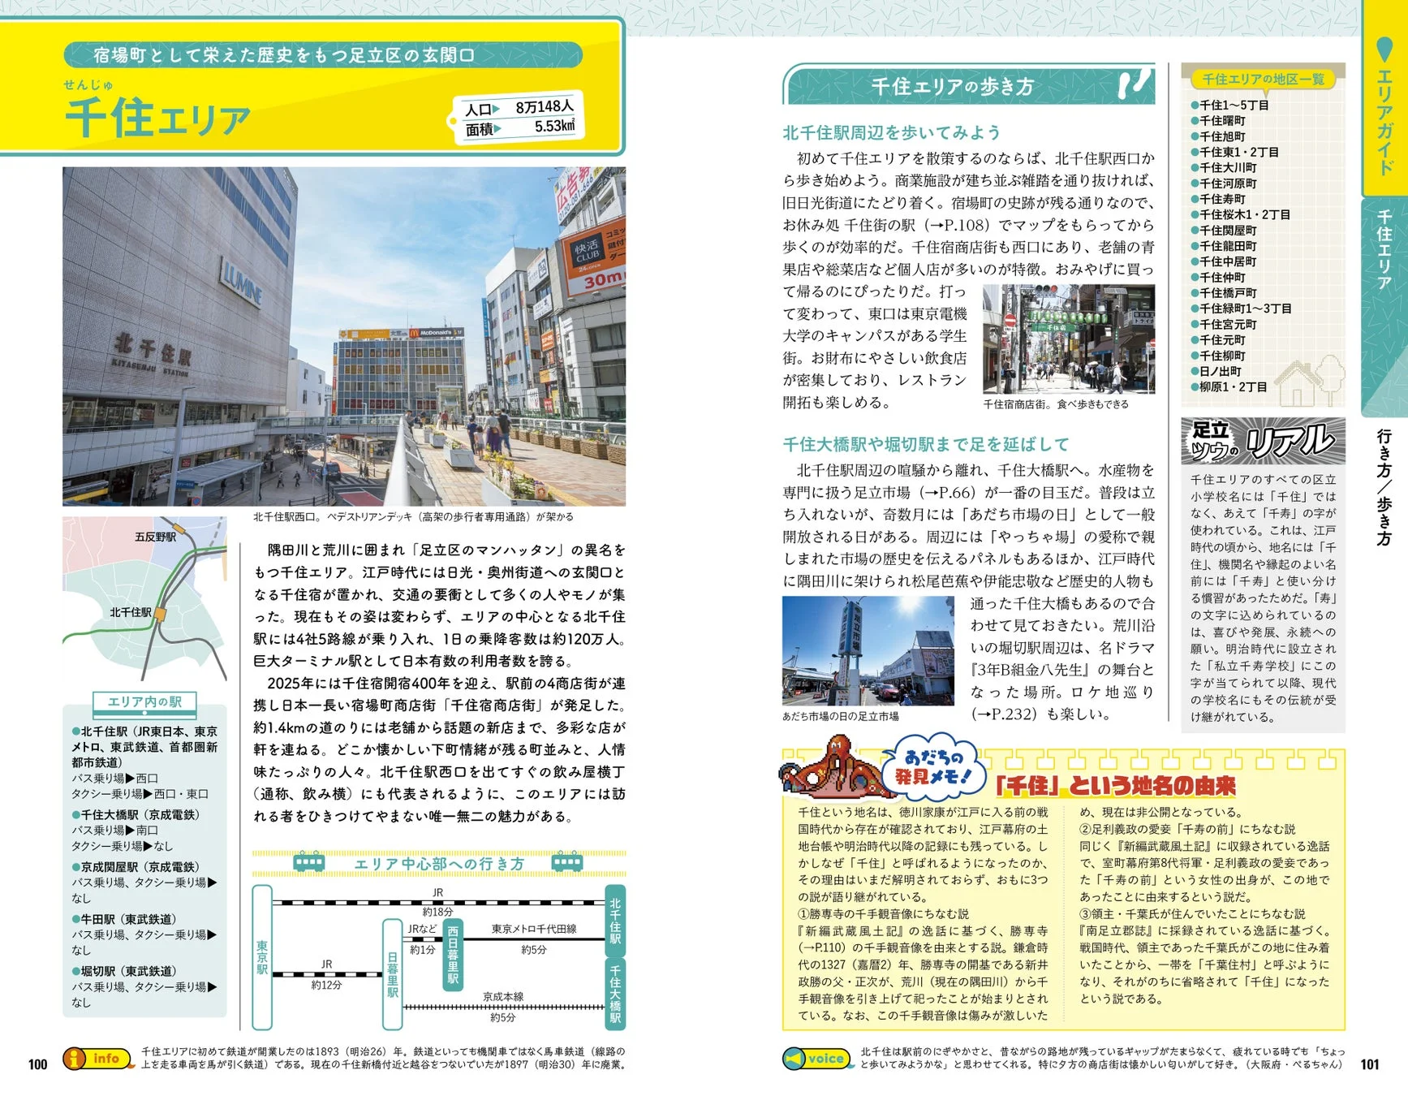The width and height of the screenshot is (1408, 1096).
Task: Click the 千住大橋駅や堀切駅まで足を延ばして heading
Action: click(x=926, y=444)
